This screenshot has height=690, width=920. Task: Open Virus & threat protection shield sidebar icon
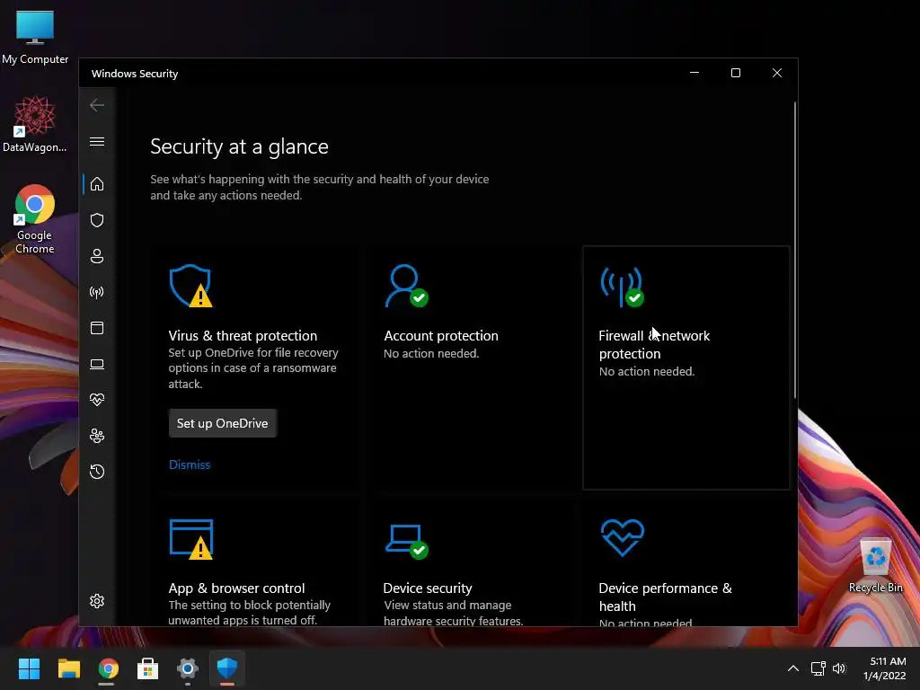pyautogui.click(x=97, y=220)
